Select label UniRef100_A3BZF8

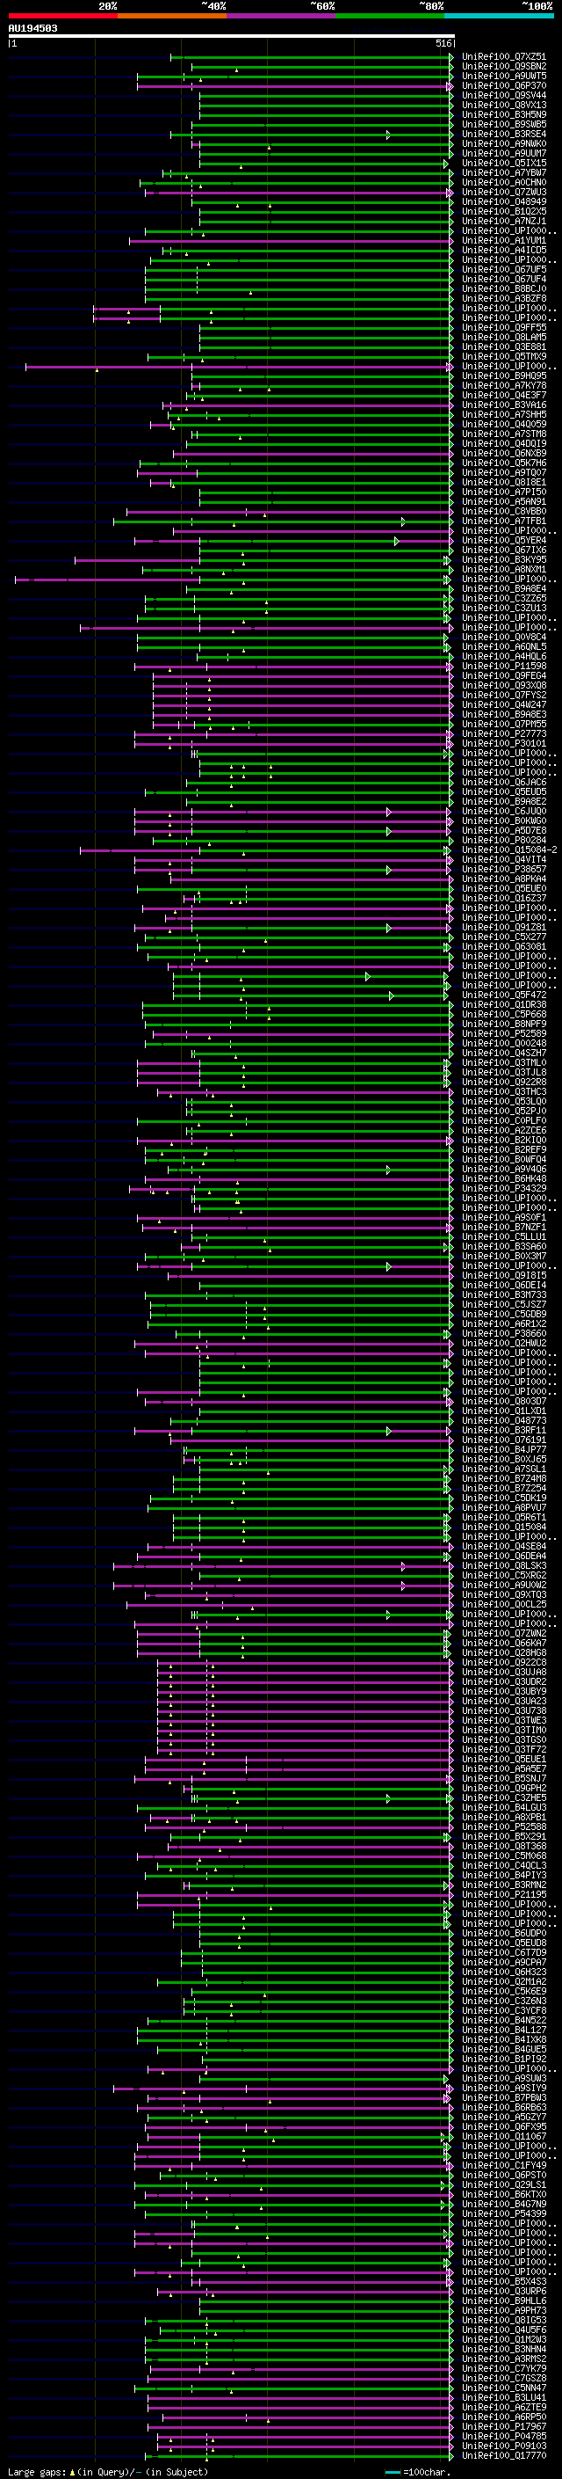[504, 298]
